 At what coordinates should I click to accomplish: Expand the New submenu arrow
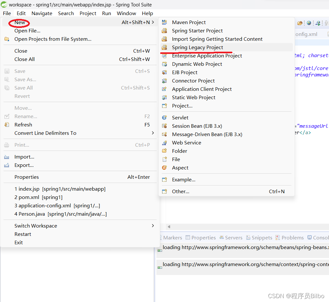tap(153, 22)
